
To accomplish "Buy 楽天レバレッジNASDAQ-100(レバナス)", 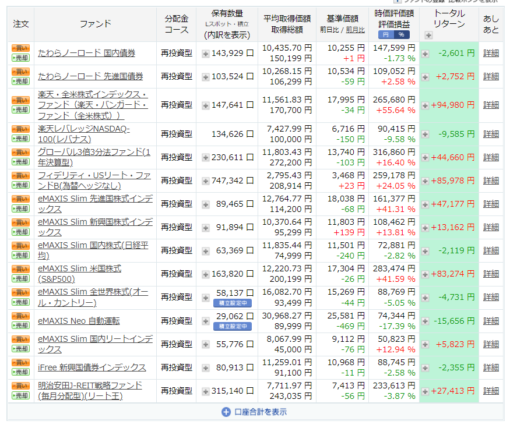I will pos(20,129).
